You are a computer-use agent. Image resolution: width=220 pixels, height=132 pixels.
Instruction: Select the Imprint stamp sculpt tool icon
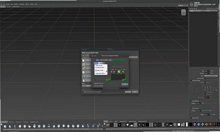(49, 126)
